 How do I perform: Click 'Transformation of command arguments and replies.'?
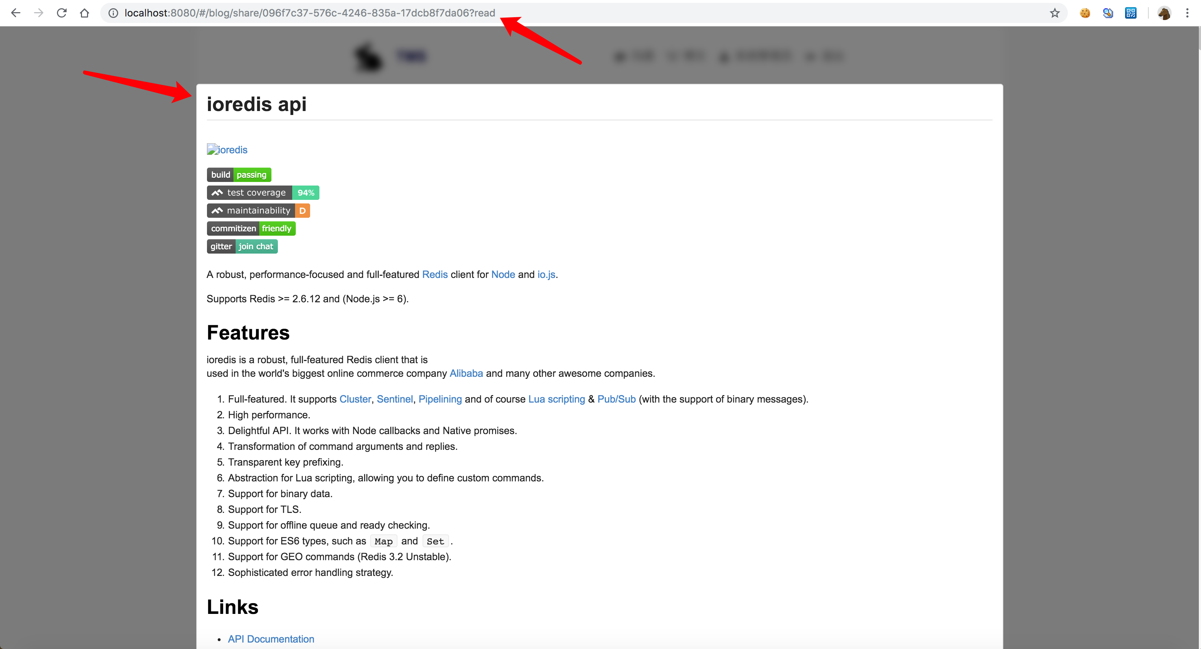343,447
